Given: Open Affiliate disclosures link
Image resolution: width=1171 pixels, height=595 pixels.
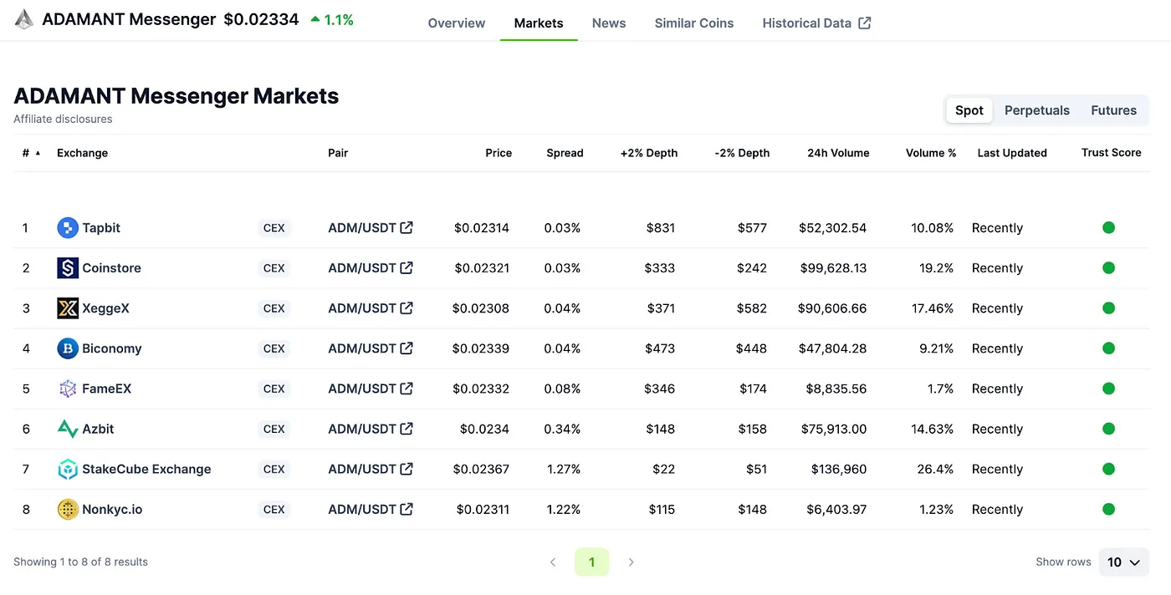Looking at the screenshot, I should (x=63, y=120).
